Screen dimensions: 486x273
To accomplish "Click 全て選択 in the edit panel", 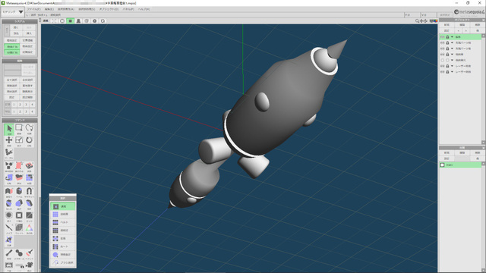I will 12,80.
